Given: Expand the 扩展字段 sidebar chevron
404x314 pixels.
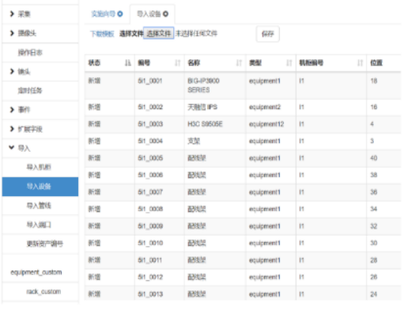Looking at the screenshot, I should [x=12, y=129].
